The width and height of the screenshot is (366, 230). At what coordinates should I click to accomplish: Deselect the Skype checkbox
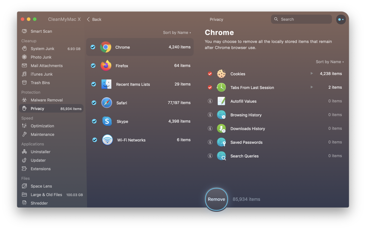pos(94,121)
